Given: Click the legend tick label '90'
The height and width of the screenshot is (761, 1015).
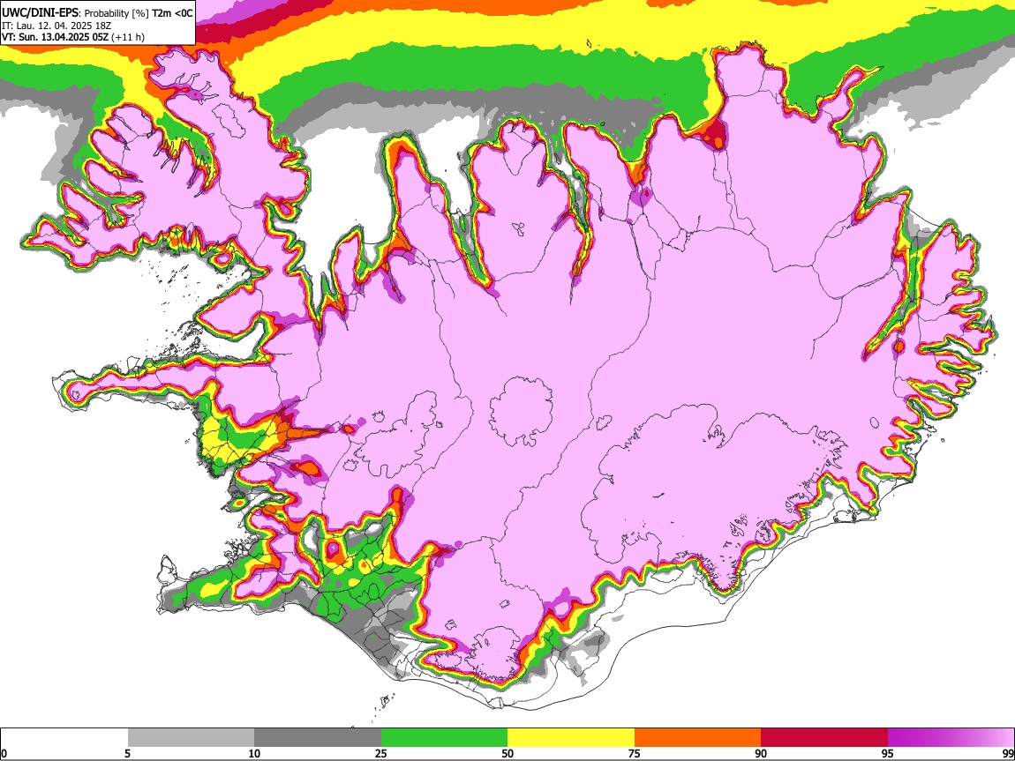Looking at the screenshot, I should pos(761,754).
